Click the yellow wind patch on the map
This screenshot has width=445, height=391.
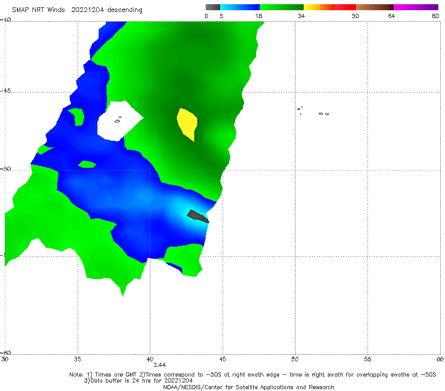click(187, 124)
